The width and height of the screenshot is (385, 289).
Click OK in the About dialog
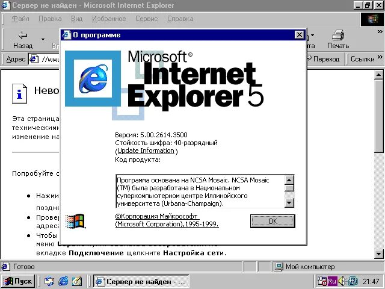tap(273, 221)
